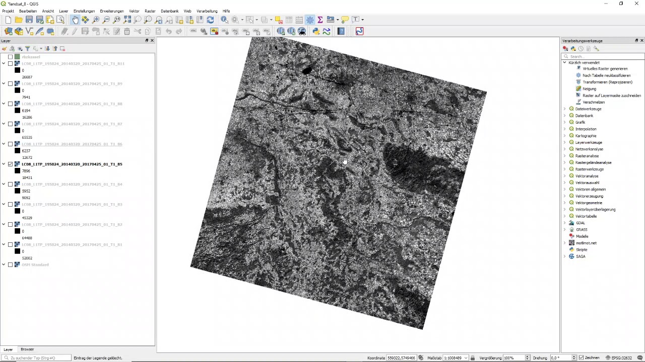Open the Processing Toolbox gear icon

[x=310, y=20]
